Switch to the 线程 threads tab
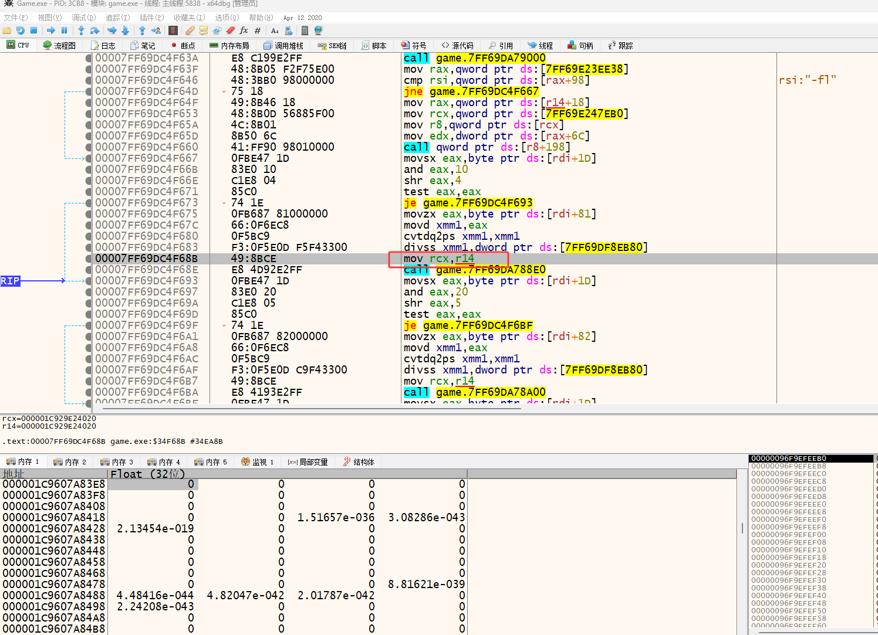The width and height of the screenshot is (878, 635). (541, 45)
